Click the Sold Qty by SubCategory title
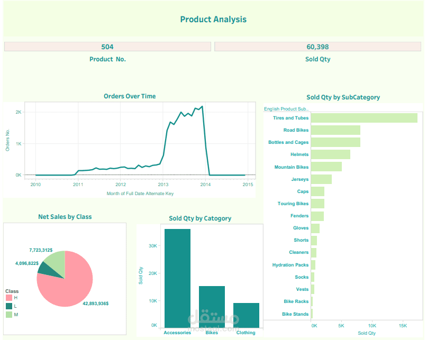The width and height of the screenshot is (427, 340). point(343,97)
